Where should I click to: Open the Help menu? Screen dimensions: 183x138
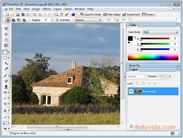[x=90, y=9]
